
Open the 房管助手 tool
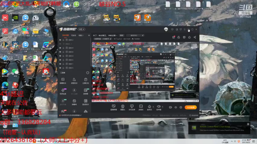pyautogui.click(x=74, y=81)
